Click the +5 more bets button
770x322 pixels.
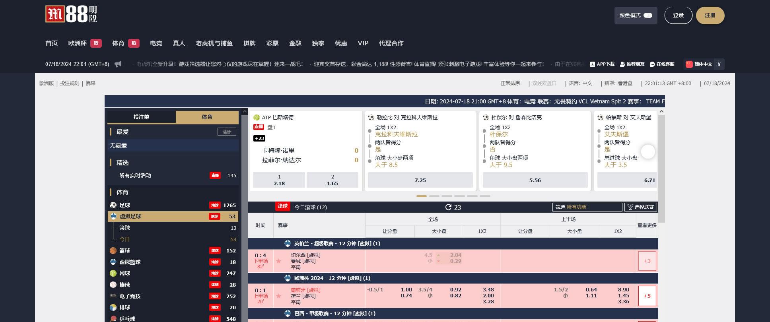point(647,296)
